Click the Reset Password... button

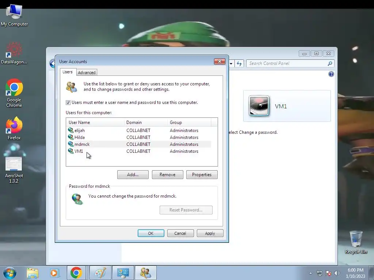tap(186, 210)
